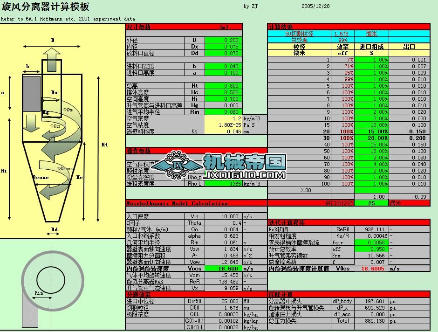The image size is (438, 332).
Task: Click dP_body pressure loss 197.601
Action: [371, 301]
